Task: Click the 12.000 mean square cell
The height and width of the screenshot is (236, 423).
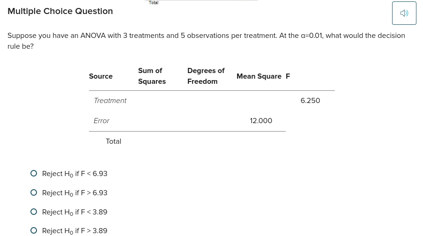Action: coord(261,121)
